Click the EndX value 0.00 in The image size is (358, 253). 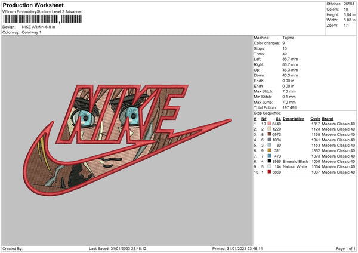click(x=288, y=81)
